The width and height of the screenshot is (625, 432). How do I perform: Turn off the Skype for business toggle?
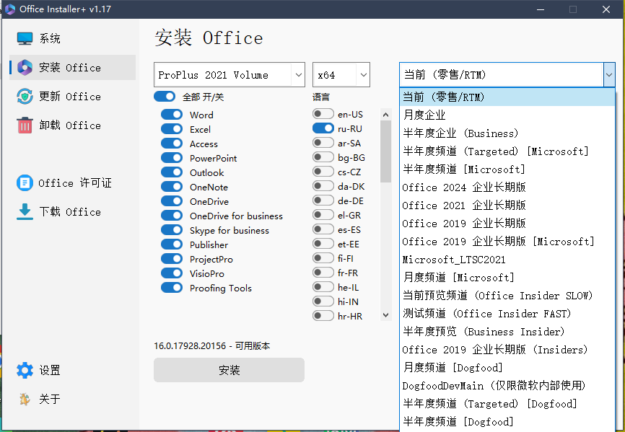[x=172, y=230]
